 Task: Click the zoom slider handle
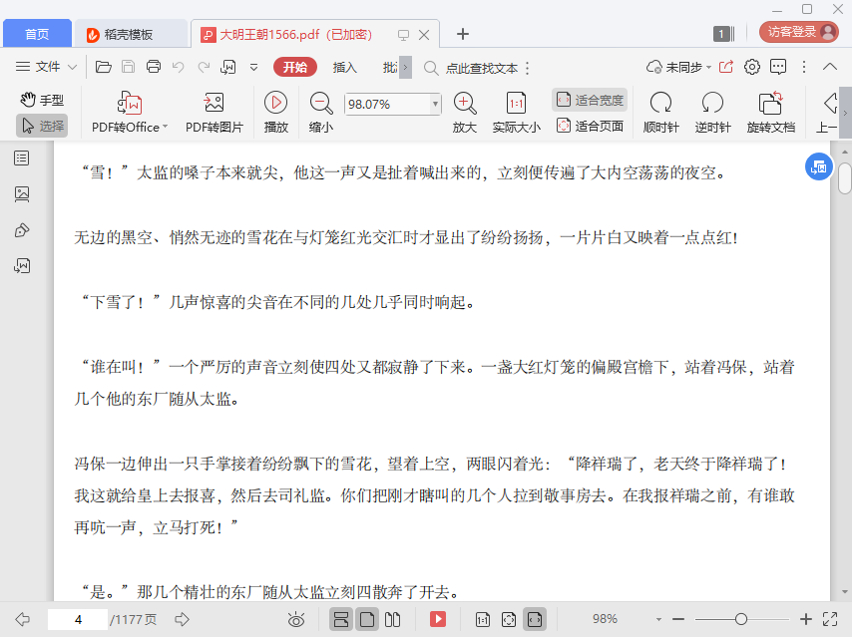tap(740, 619)
